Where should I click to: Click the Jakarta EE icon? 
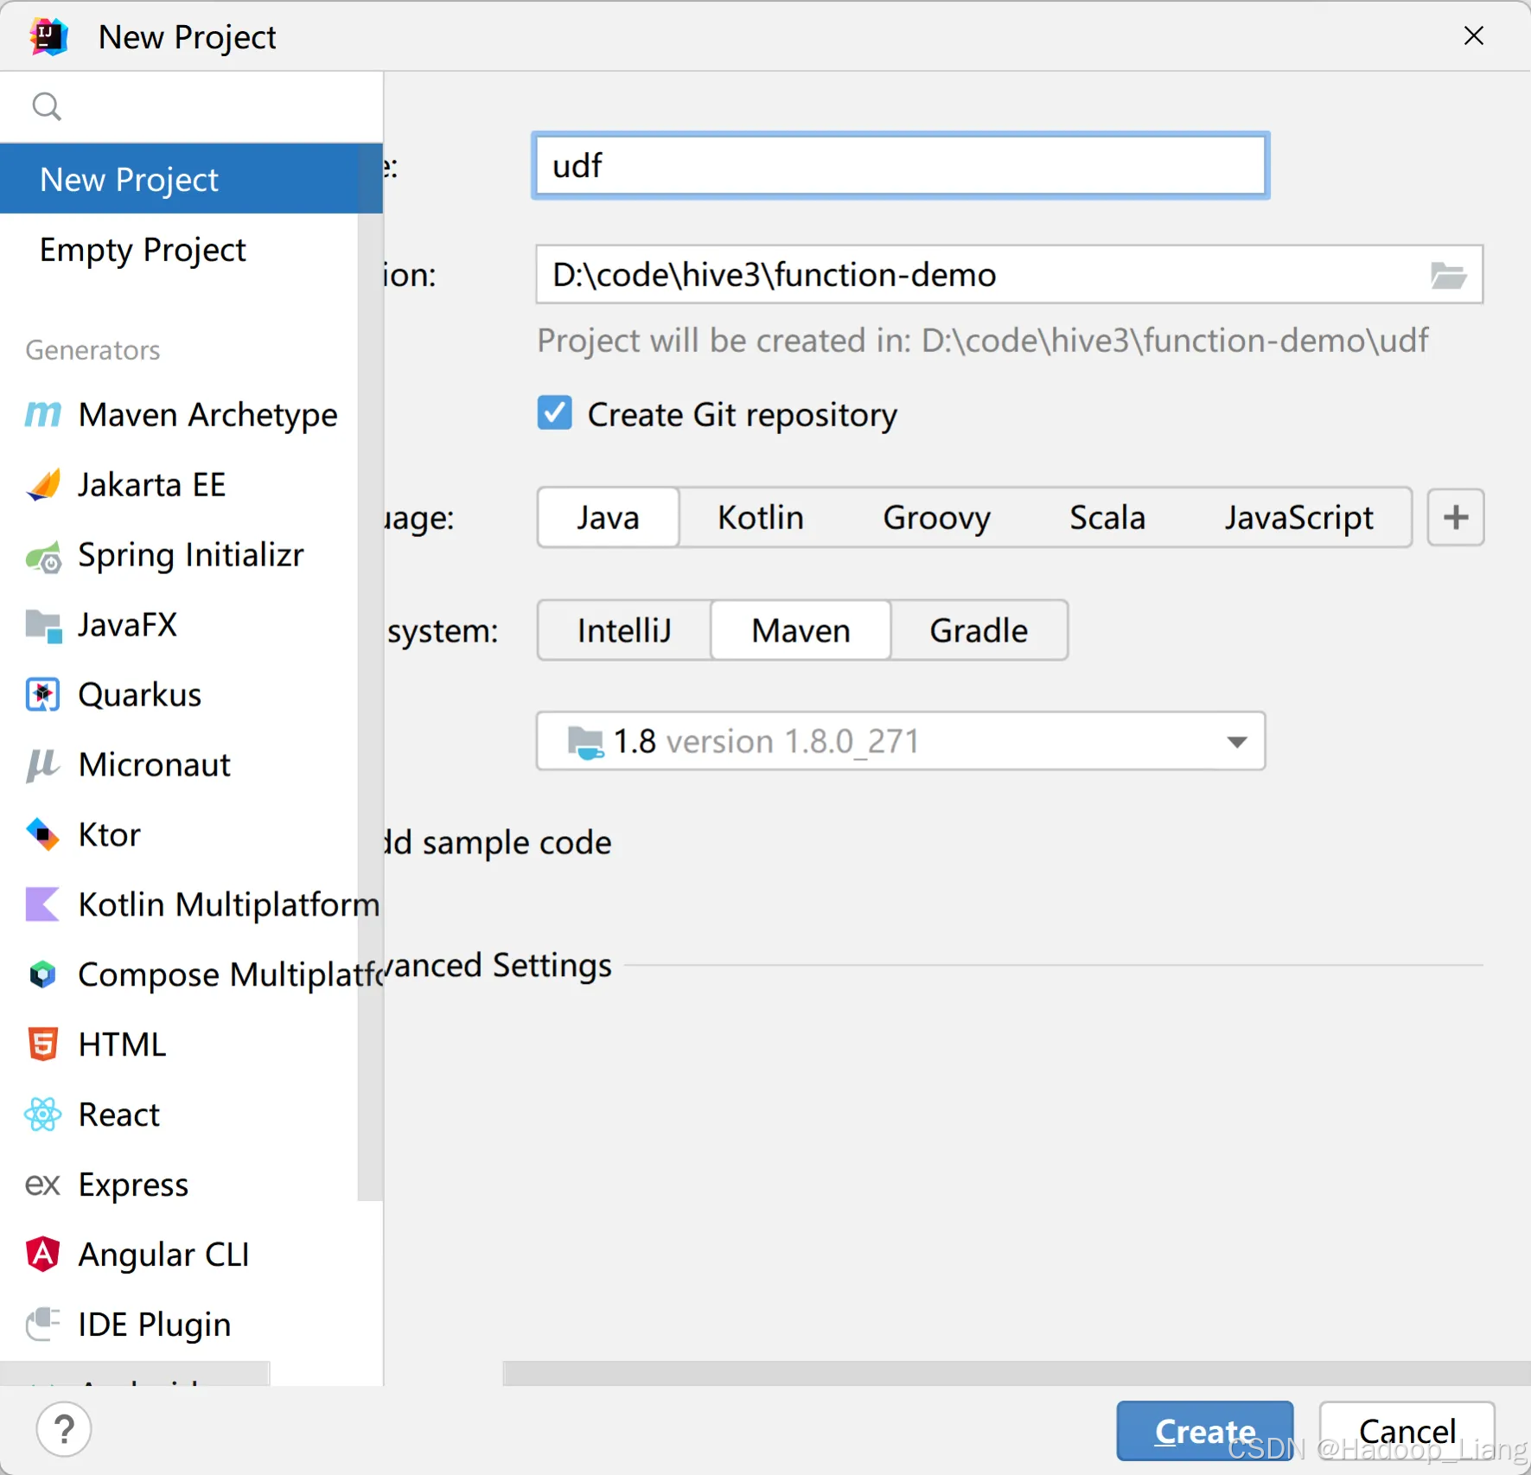click(43, 485)
